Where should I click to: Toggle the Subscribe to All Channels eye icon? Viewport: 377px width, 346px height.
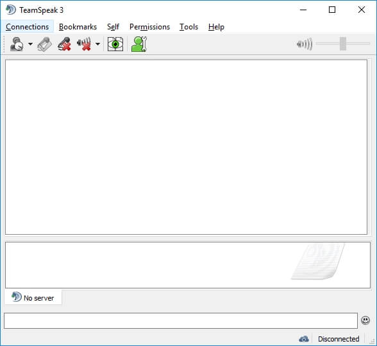pos(115,44)
